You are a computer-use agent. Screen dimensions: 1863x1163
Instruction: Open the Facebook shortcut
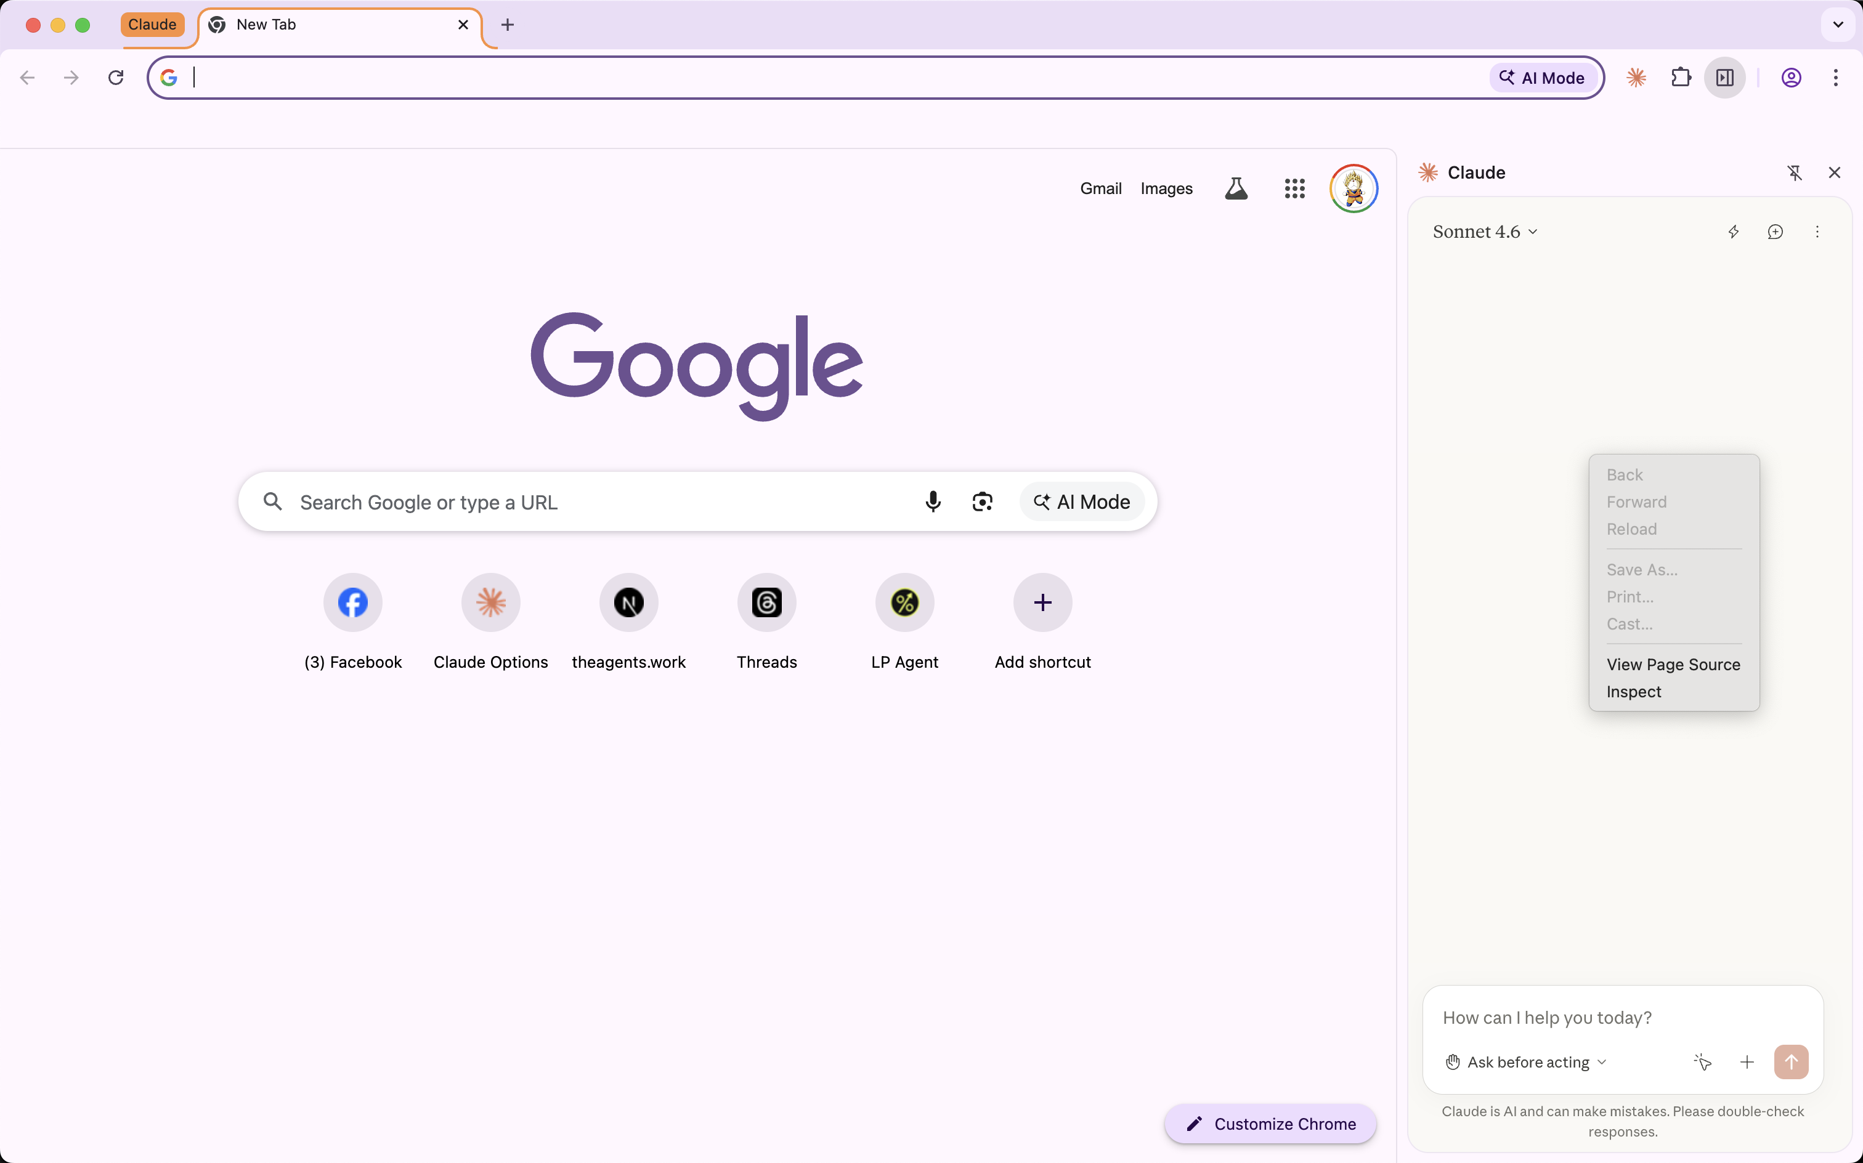(353, 622)
